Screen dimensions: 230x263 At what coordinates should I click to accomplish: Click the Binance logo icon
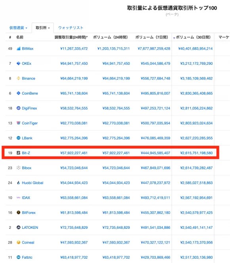pos(18,78)
